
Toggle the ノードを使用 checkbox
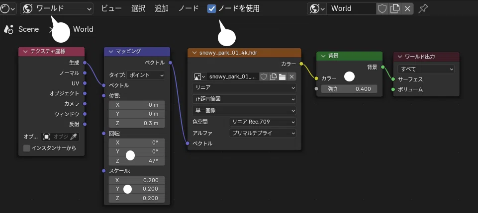[x=211, y=8]
